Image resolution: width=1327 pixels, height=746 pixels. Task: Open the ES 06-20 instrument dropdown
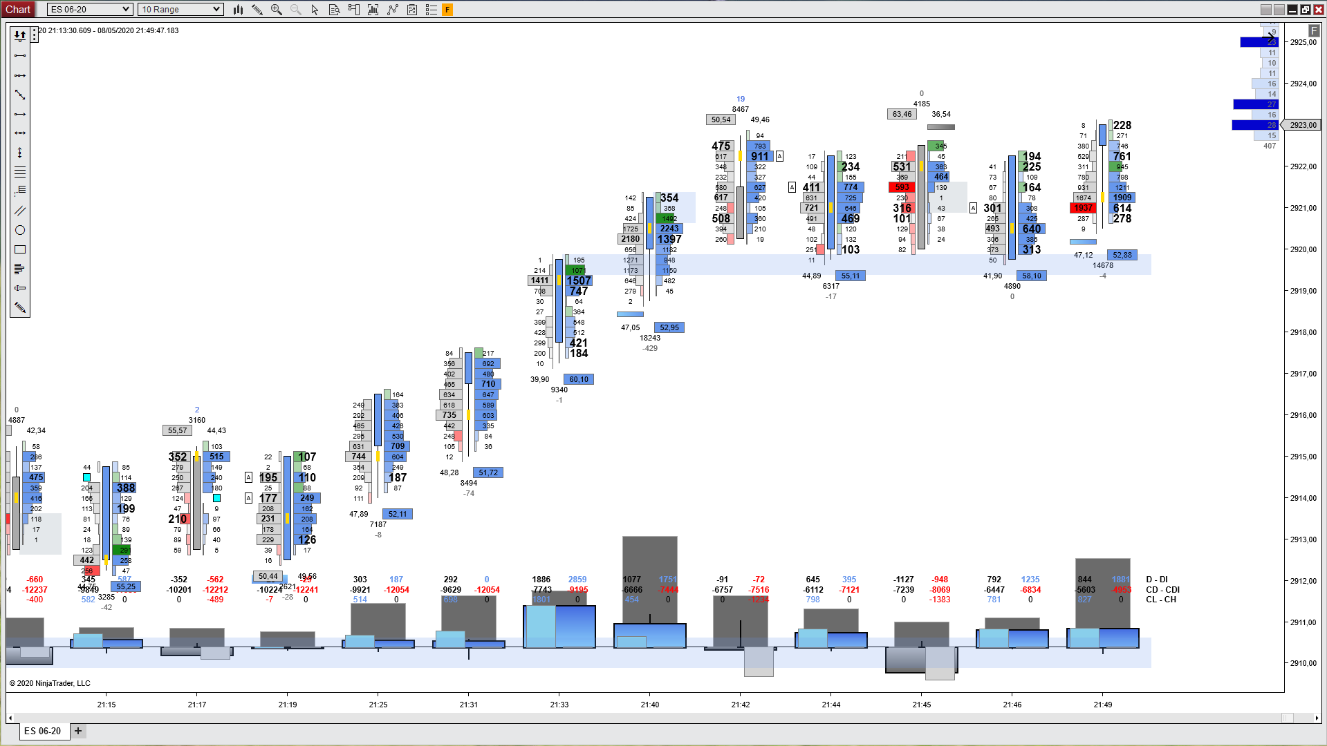tap(90, 10)
